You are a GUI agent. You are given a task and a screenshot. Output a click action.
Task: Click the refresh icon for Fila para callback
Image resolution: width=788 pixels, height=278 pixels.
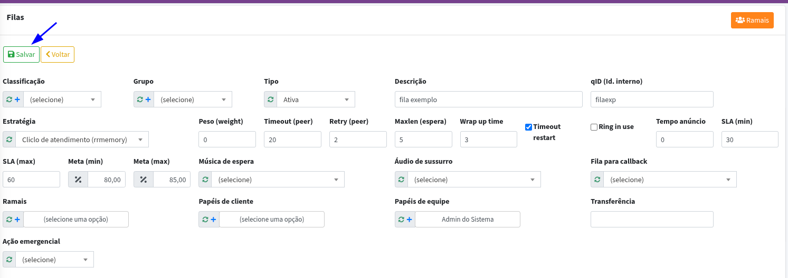point(597,180)
